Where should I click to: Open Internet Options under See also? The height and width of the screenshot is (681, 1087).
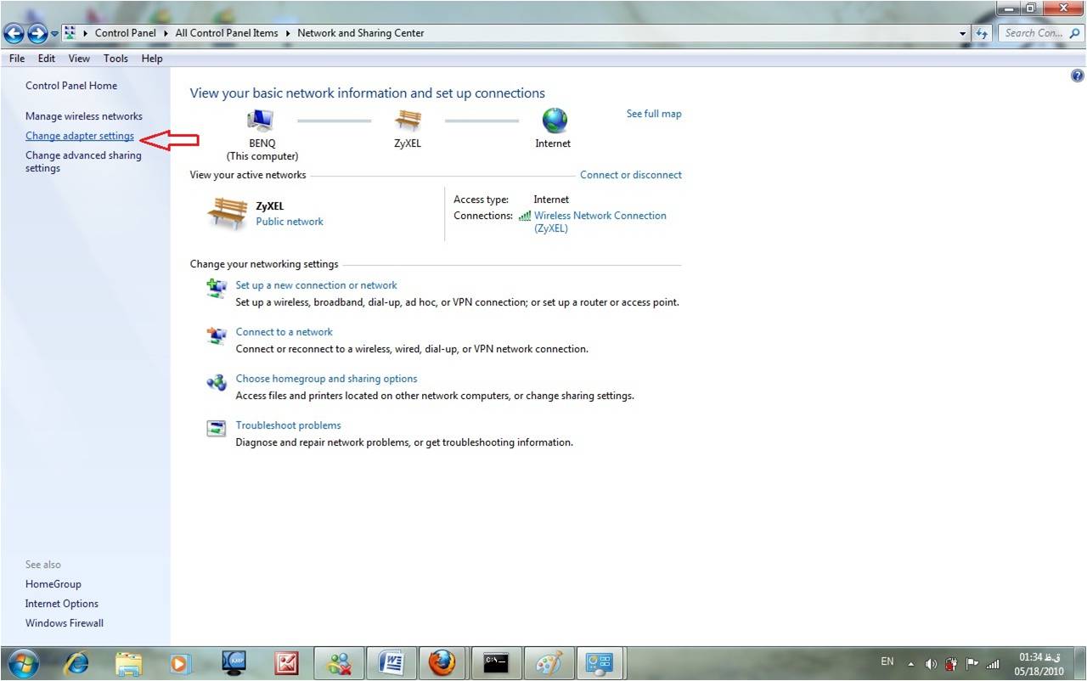click(x=62, y=604)
